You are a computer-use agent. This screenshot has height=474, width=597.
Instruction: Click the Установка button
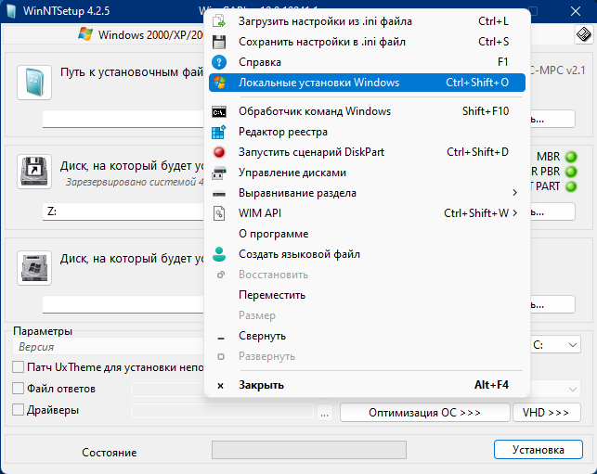(x=539, y=450)
